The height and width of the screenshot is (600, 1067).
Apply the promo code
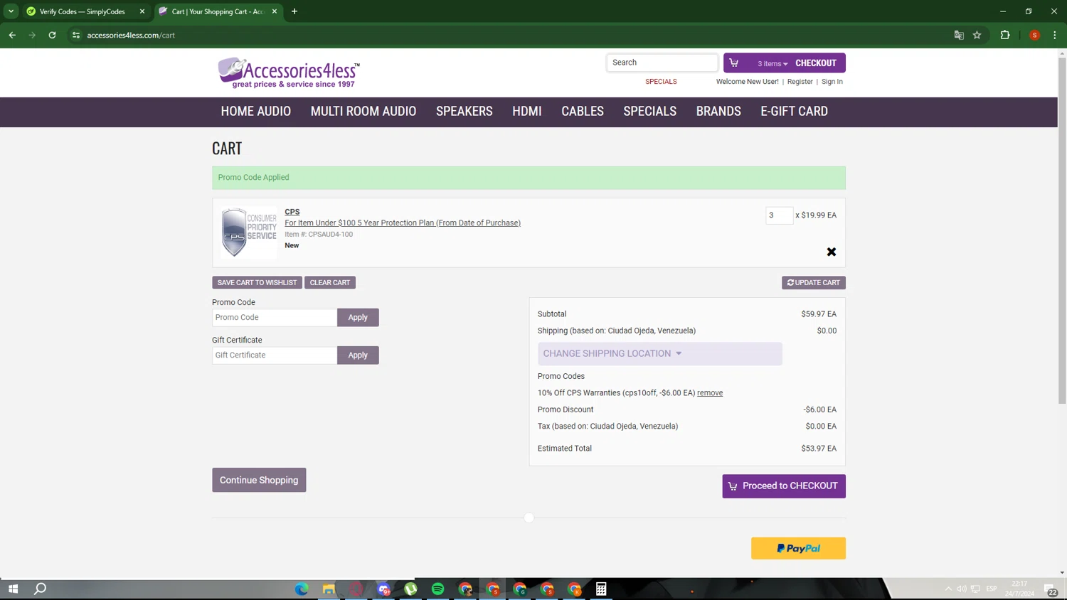tap(358, 318)
